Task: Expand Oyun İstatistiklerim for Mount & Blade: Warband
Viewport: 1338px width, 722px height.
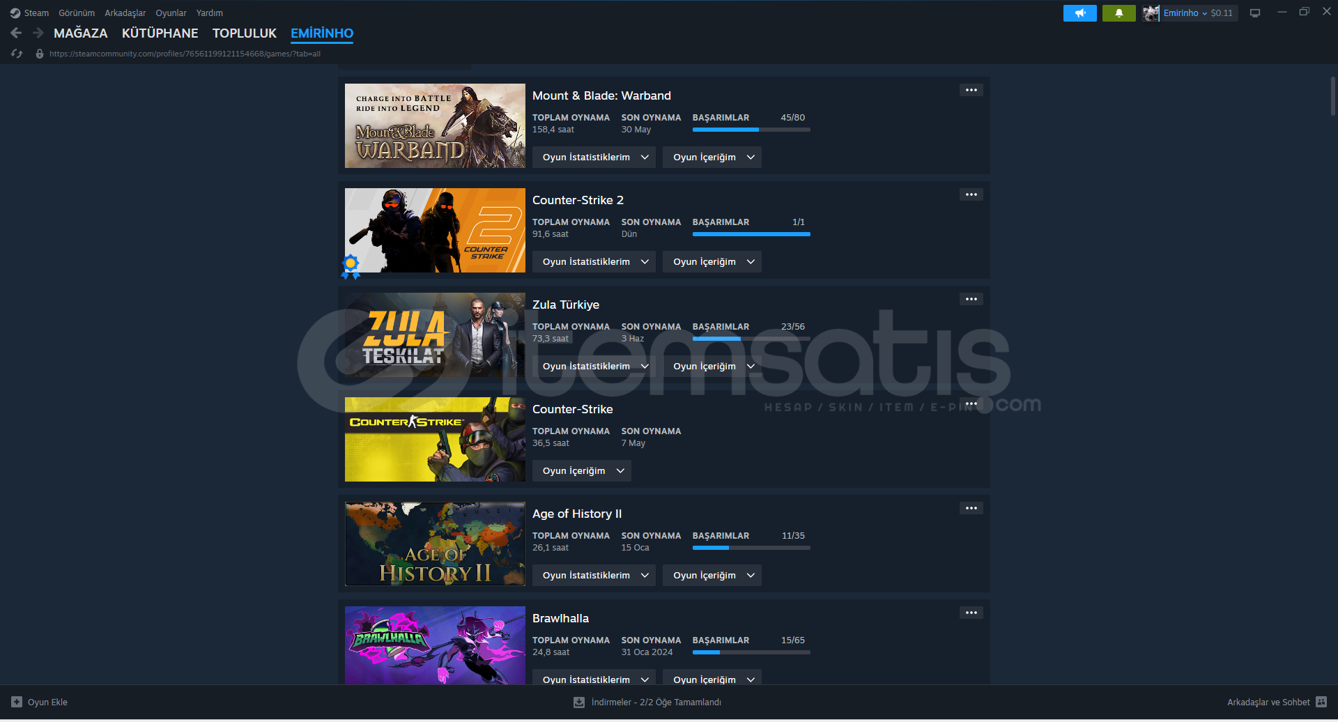Action: pyautogui.click(x=594, y=158)
